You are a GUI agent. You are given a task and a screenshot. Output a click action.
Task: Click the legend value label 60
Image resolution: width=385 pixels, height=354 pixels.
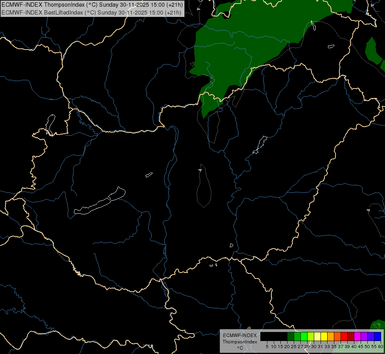click(381, 347)
